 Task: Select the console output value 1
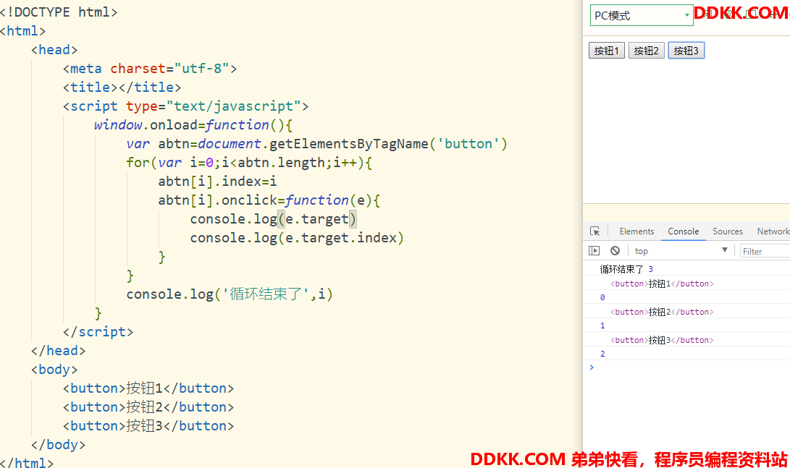point(602,326)
